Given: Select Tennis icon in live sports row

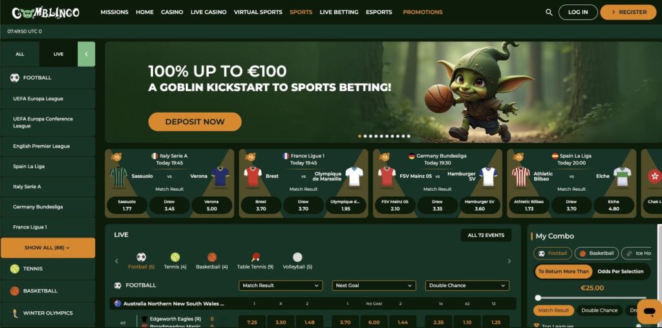Looking at the screenshot, I should (175, 257).
